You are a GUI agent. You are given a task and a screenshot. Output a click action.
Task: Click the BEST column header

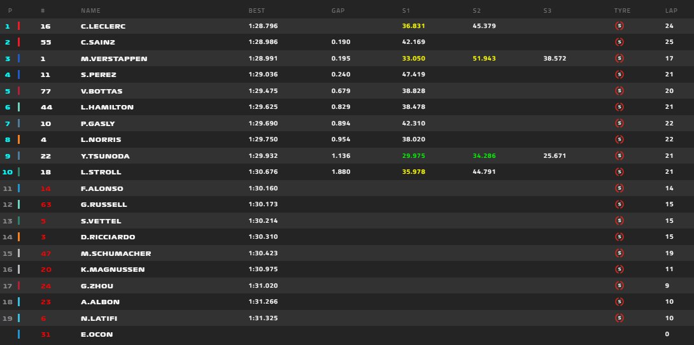pos(256,11)
